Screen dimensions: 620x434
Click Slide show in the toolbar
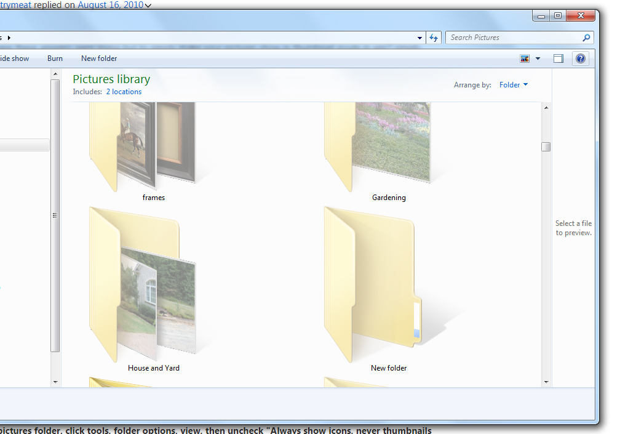tap(14, 58)
